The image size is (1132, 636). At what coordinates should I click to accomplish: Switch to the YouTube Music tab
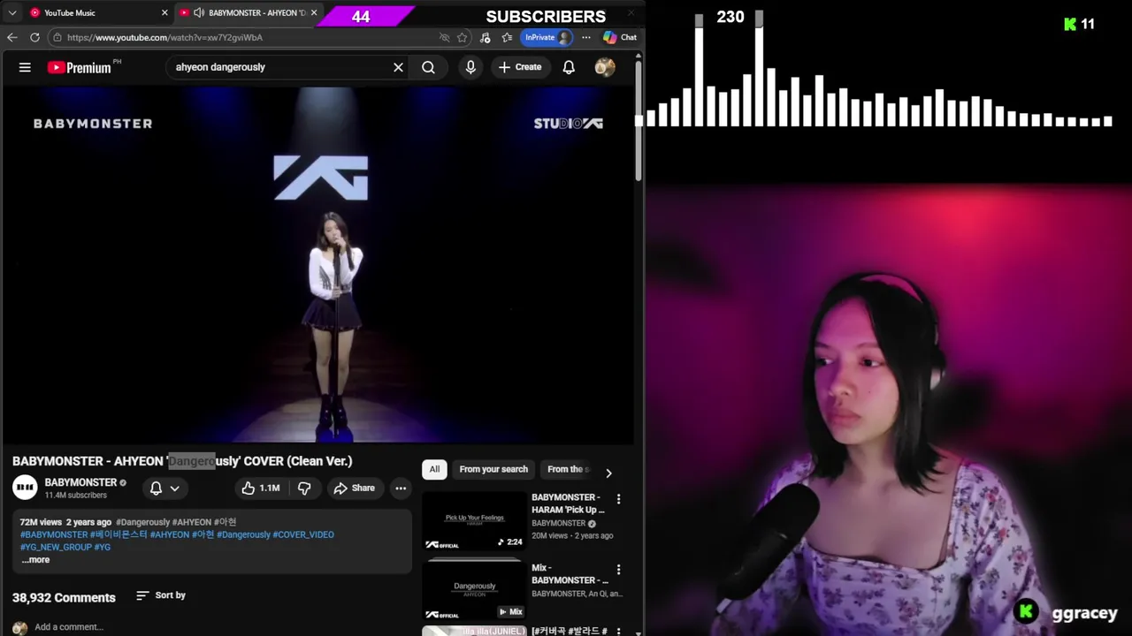(96, 12)
